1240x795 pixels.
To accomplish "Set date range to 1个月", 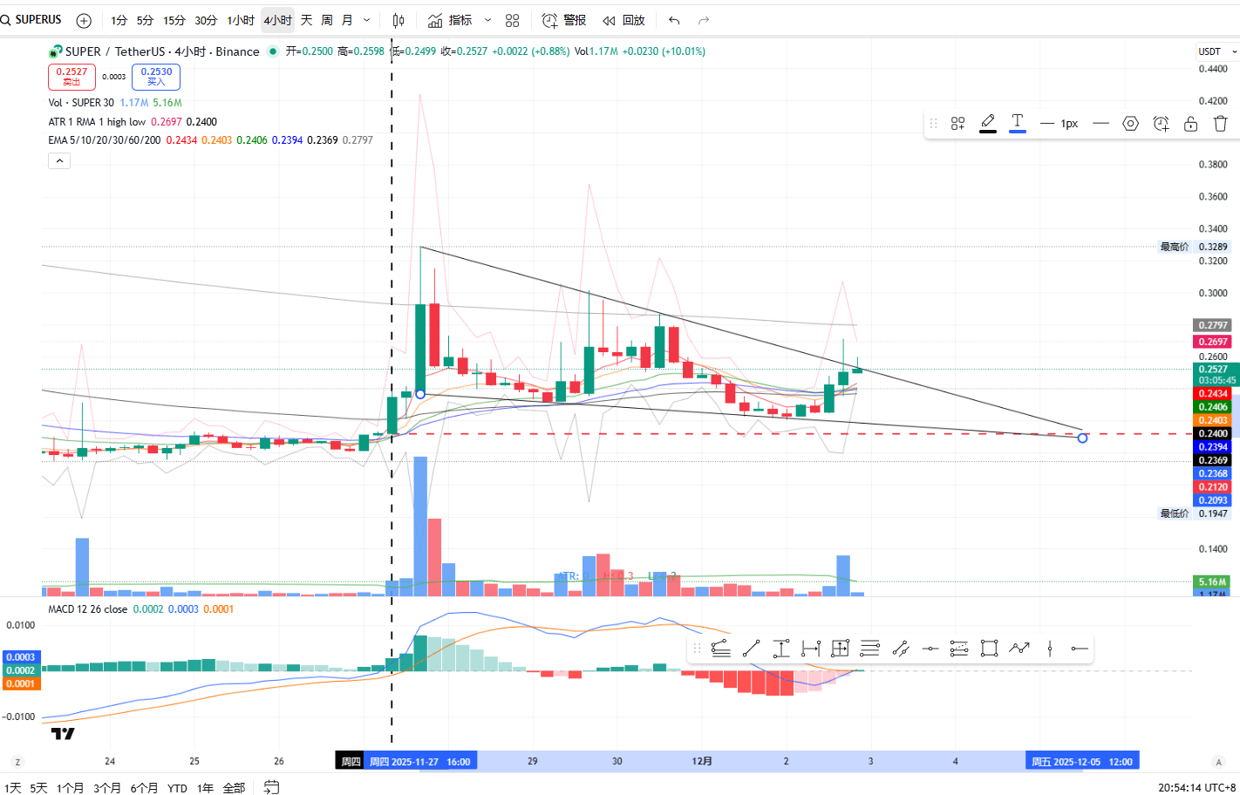I will coord(70,788).
